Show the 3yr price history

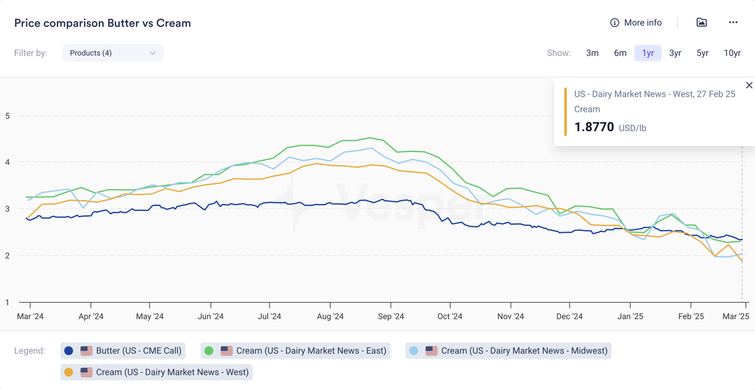[675, 53]
